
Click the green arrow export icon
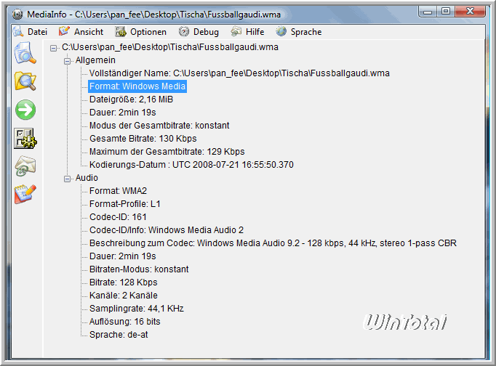tap(25, 110)
